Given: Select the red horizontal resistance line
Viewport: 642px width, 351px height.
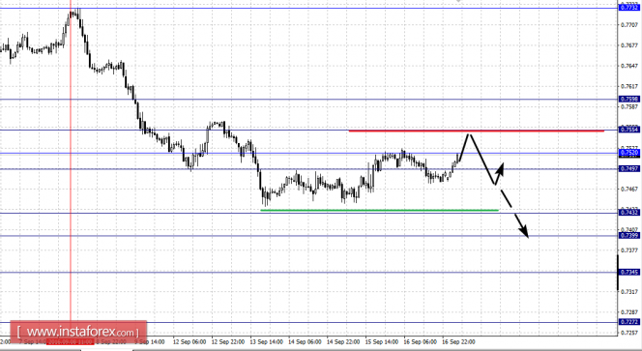Looking at the screenshot, I should pyautogui.click(x=476, y=131).
